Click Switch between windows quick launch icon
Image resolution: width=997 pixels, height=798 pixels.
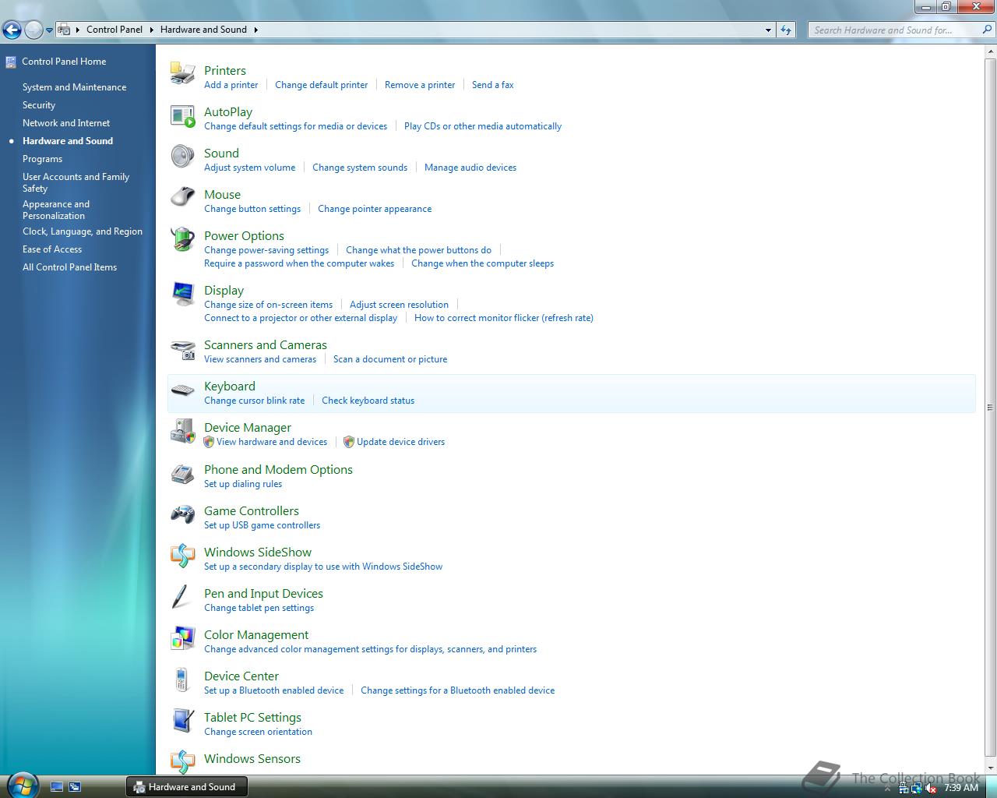coord(75,787)
